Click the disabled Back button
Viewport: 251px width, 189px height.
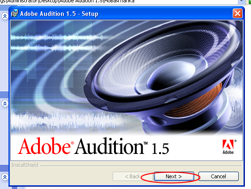pyautogui.click(x=133, y=176)
